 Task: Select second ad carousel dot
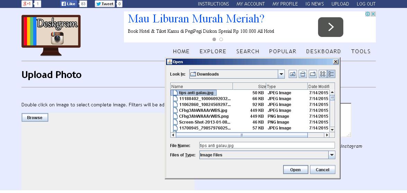coord(221,39)
